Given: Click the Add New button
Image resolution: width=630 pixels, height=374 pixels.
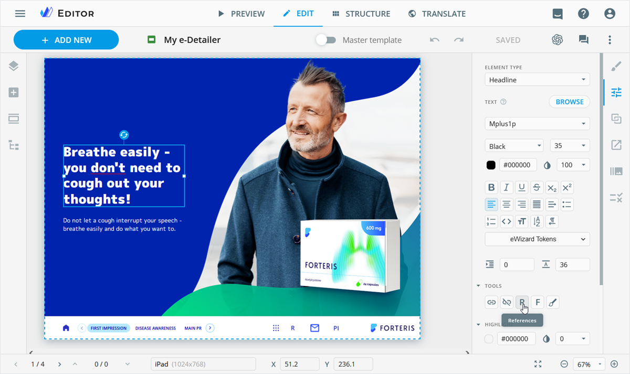Looking at the screenshot, I should tap(66, 40).
